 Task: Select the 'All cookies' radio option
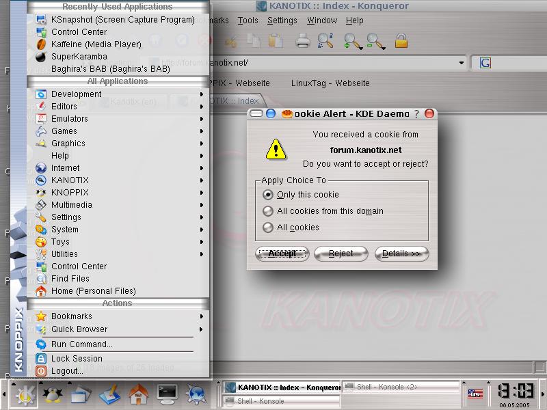[268, 228]
